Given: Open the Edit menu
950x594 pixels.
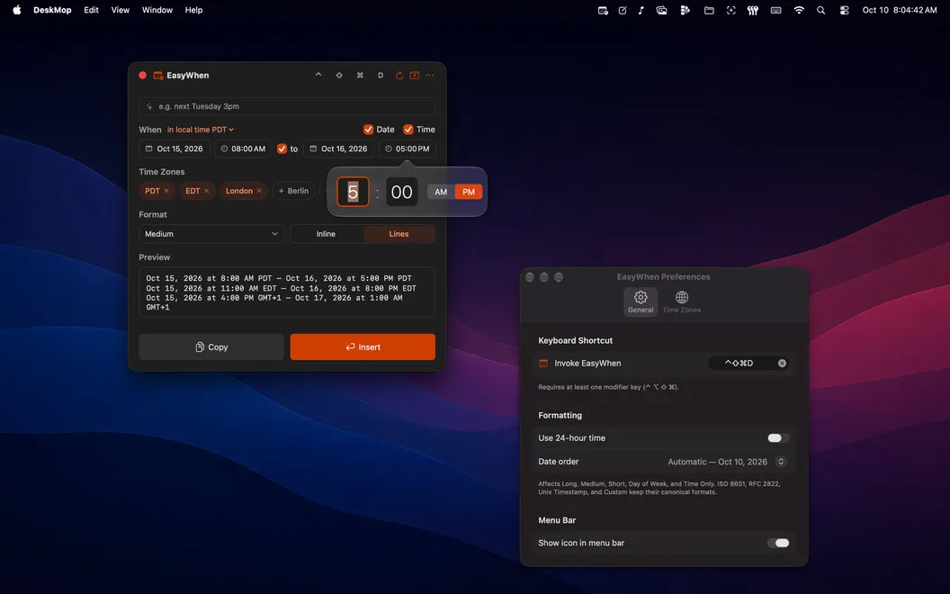Looking at the screenshot, I should [x=92, y=10].
